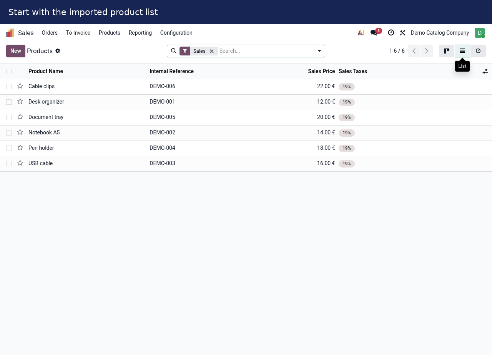Click the search magnifier icon
This screenshot has width=492, height=355.
click(174, 51)
